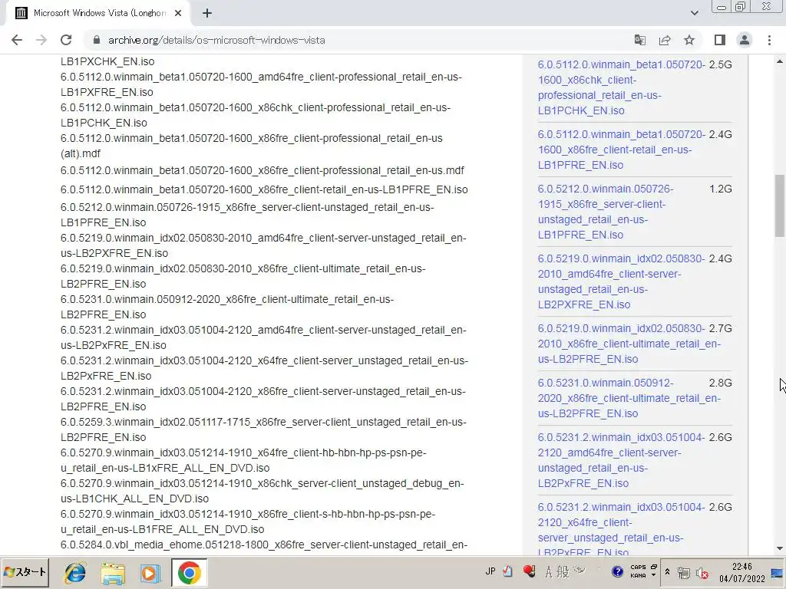Change the IME conversion mode '般'
Viewport: 786px width, 589px height.
pos(563,572)
